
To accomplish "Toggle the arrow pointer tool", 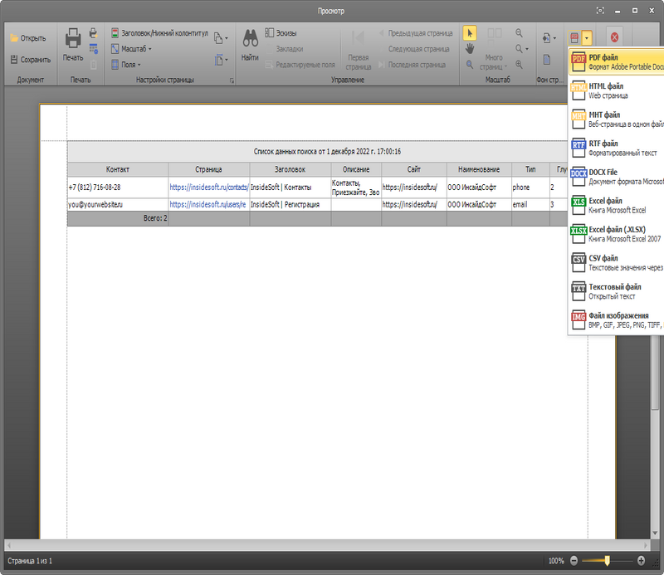I will pyautogui.click(x=470, y=33).
